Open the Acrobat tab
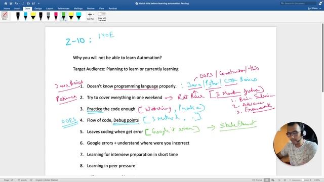 pos(112,9)
